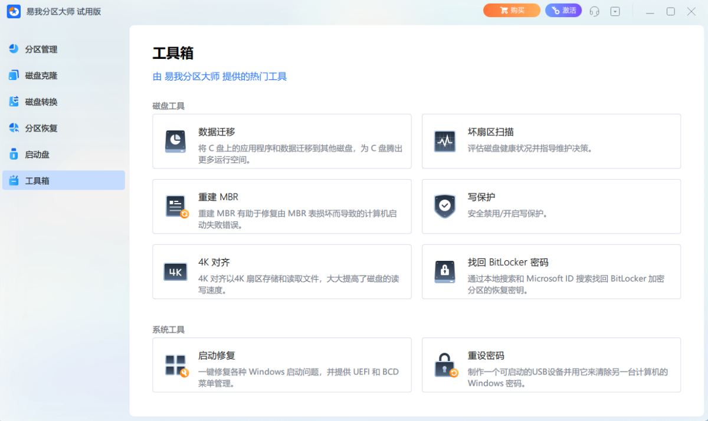The height and width of the screenshot is (421, 708).
Task: Click the 启动修复 UEFI and BCD description
Action: tap(299, 377)
